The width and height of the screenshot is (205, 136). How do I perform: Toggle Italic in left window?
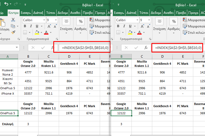31,26
